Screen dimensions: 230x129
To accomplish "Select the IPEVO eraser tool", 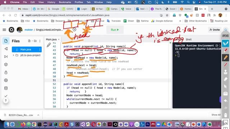I will (x=225, y=79).
